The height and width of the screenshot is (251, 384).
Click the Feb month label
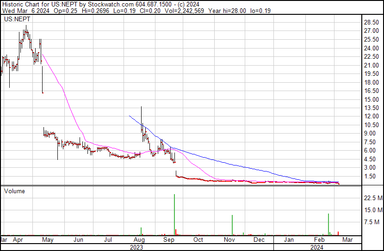tap(319, 240)
